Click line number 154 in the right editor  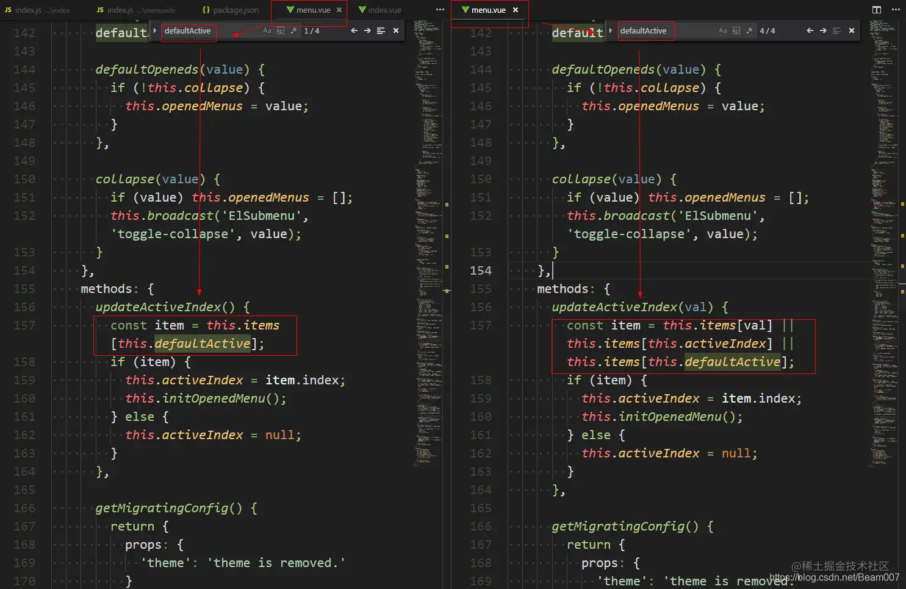[x=481, y=270]
